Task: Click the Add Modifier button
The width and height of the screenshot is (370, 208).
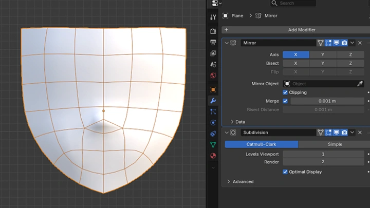Action: pos(301,30)
